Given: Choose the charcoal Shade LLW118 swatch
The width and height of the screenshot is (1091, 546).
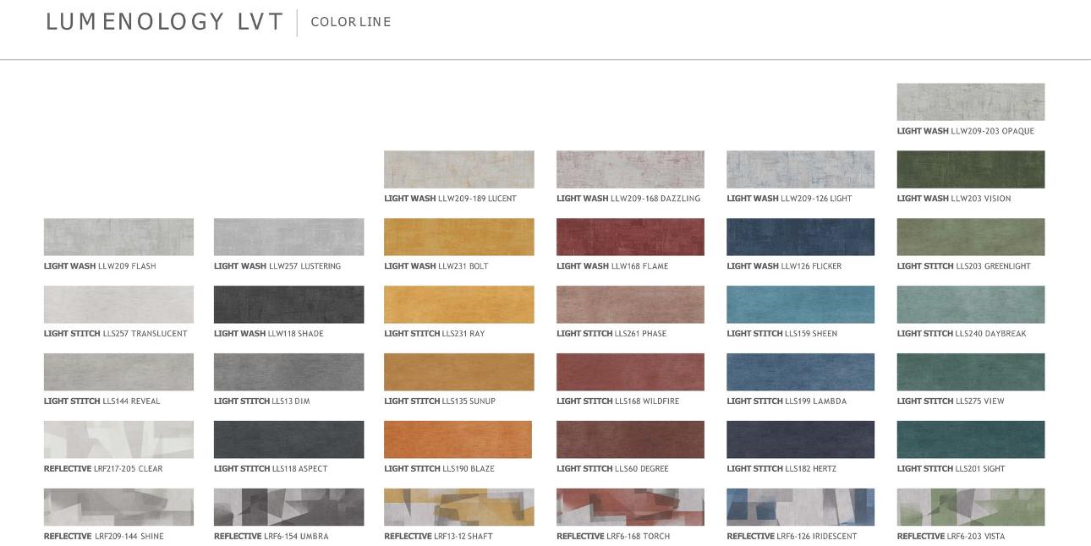Looking at the screenshot, I should point(289,304).
